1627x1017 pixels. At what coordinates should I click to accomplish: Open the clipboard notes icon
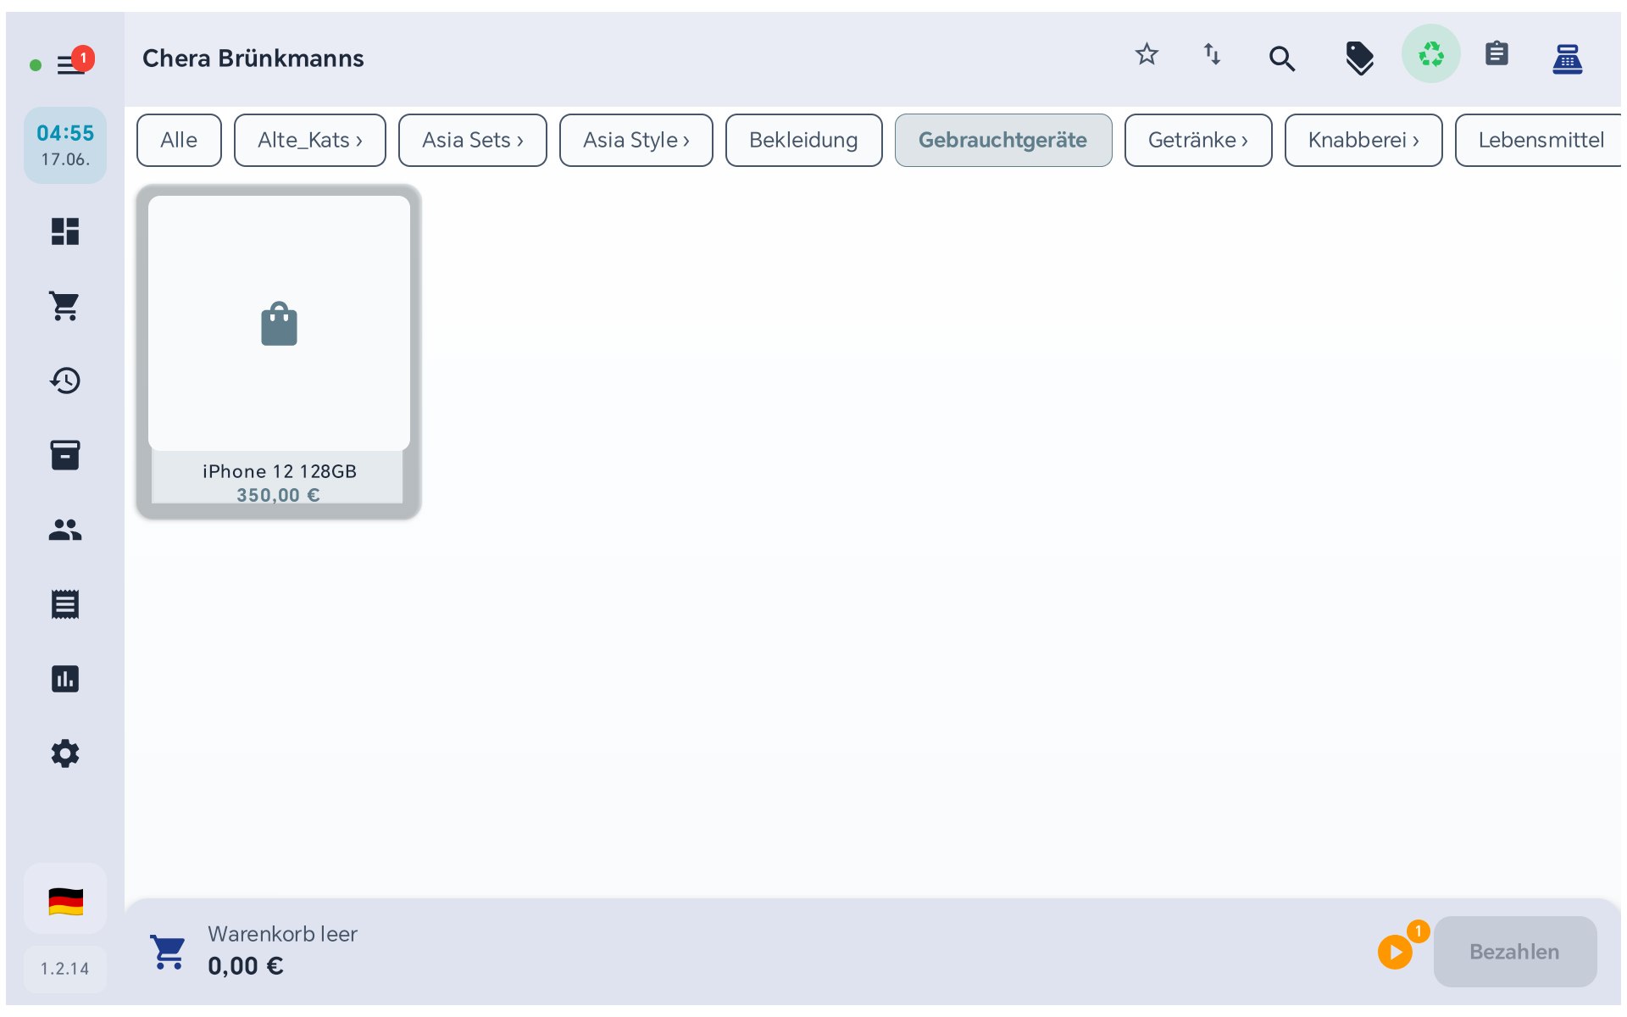1497,54
